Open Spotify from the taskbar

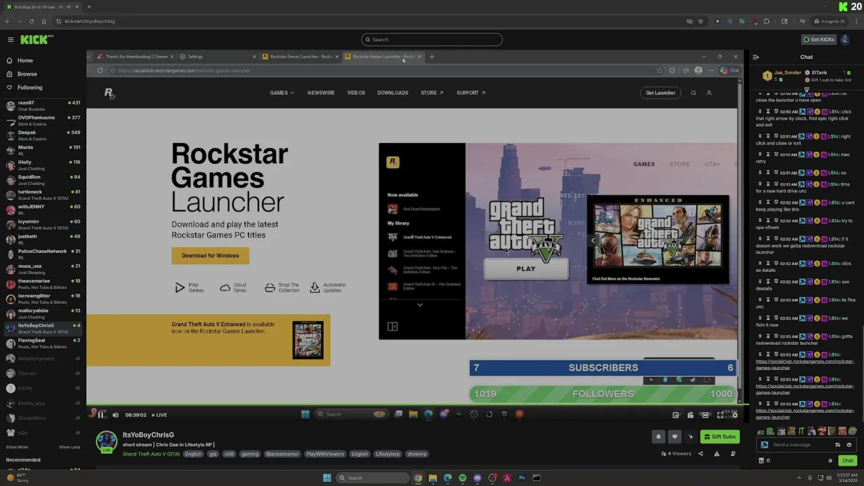[x=462, y=478]
